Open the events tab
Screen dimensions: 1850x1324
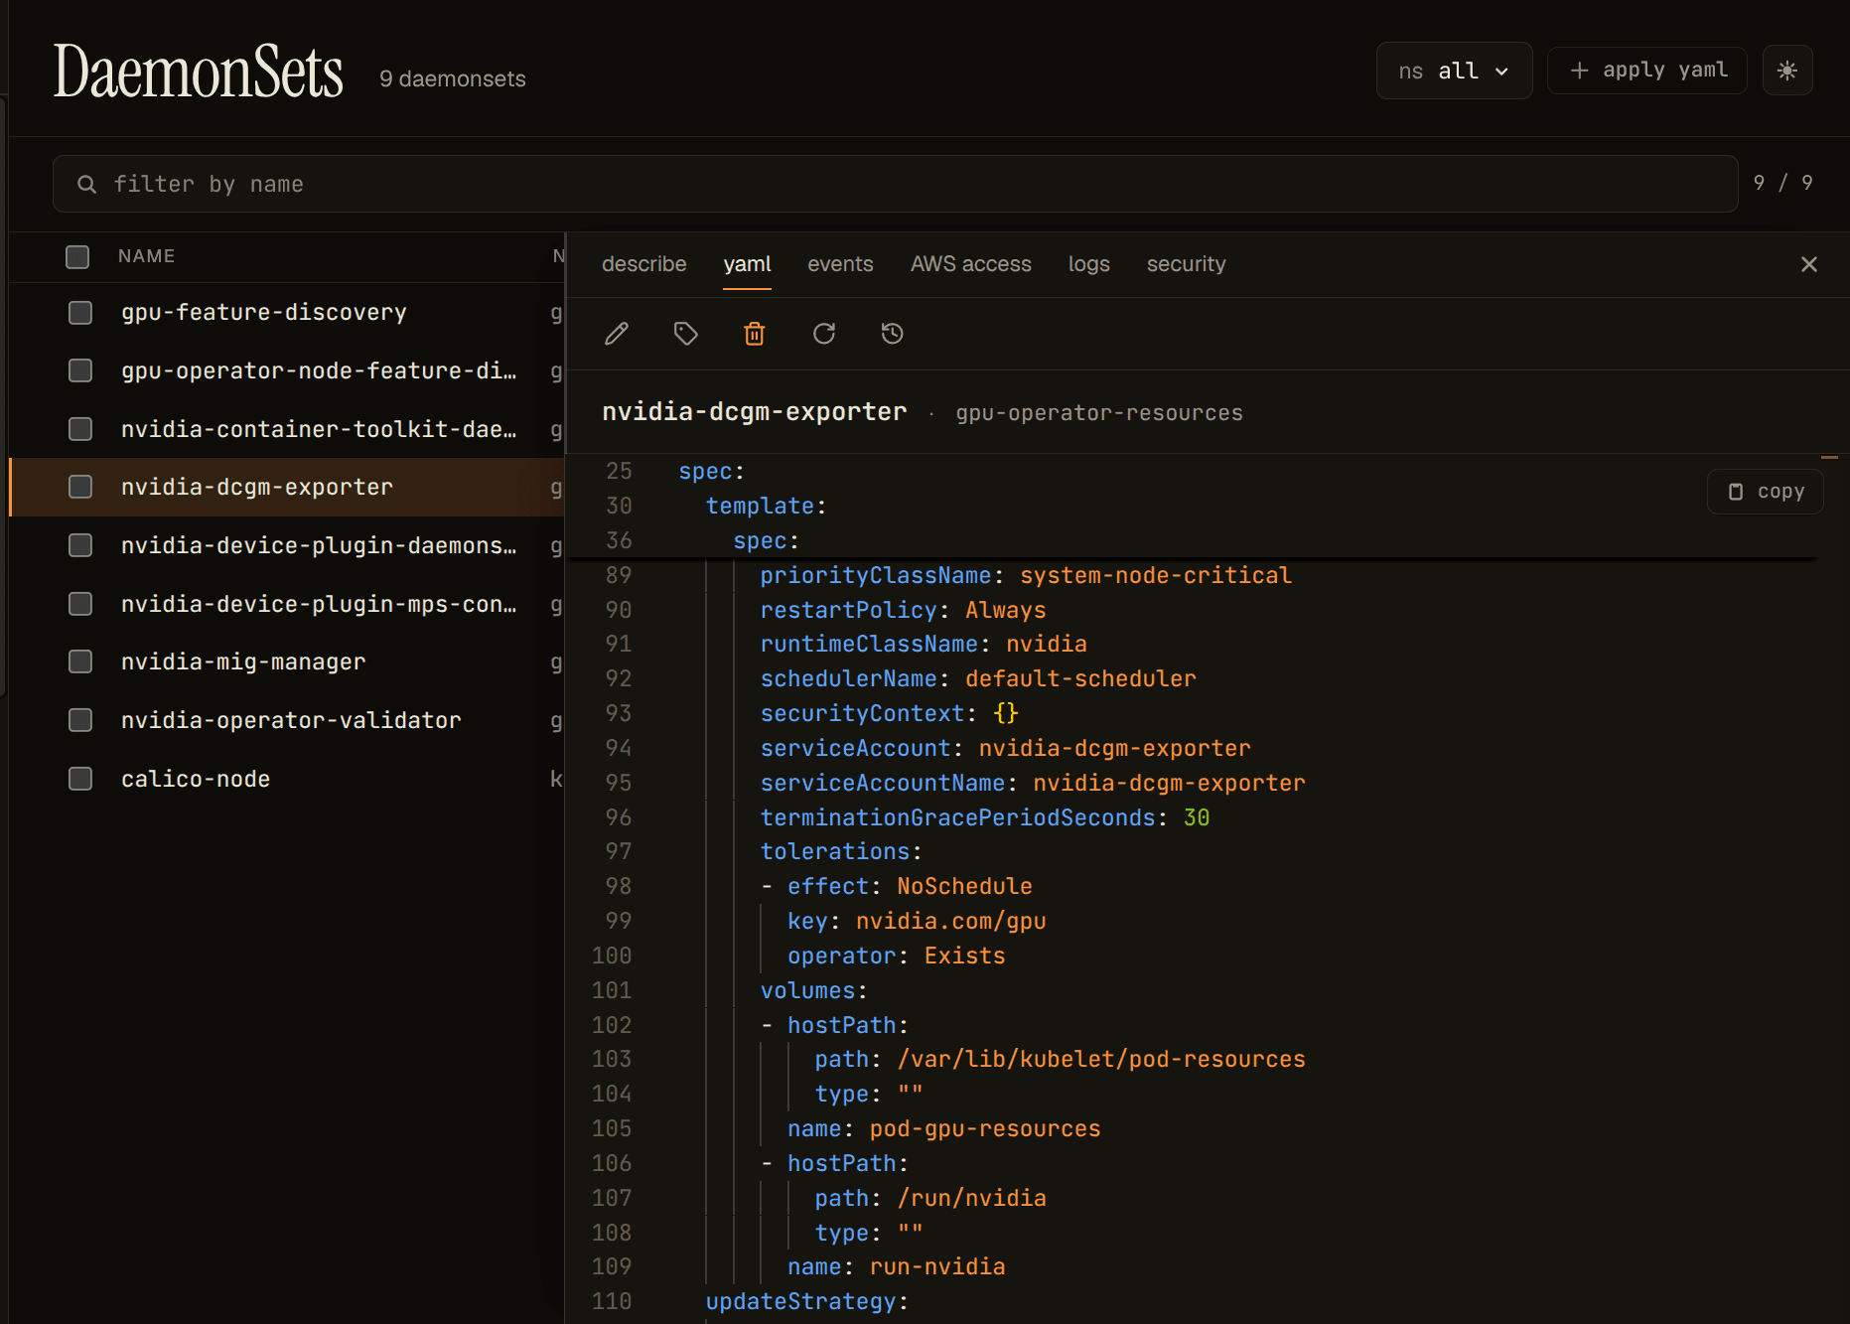tap(840, 264)
